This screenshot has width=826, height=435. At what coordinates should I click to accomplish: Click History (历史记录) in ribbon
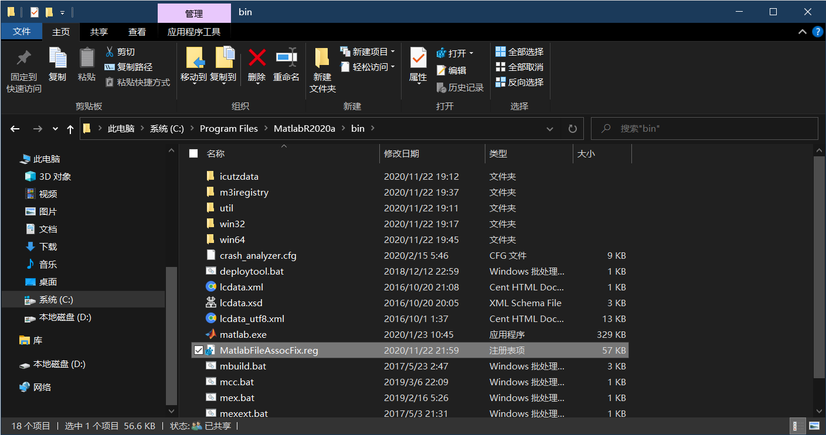(x=460, y=87)
